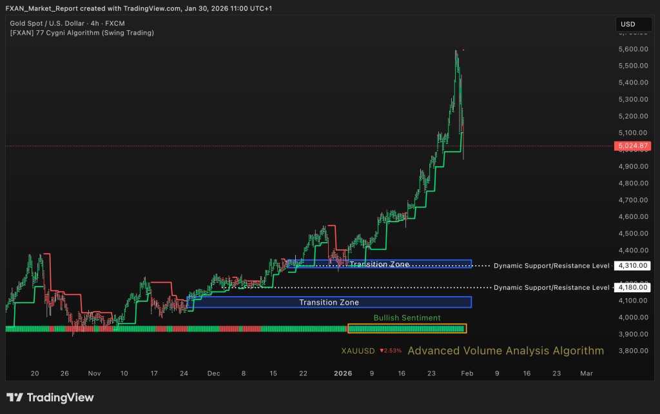Open the USD currency selector
The width and height of the screenshot is (660, 414).
coord(627,24)
